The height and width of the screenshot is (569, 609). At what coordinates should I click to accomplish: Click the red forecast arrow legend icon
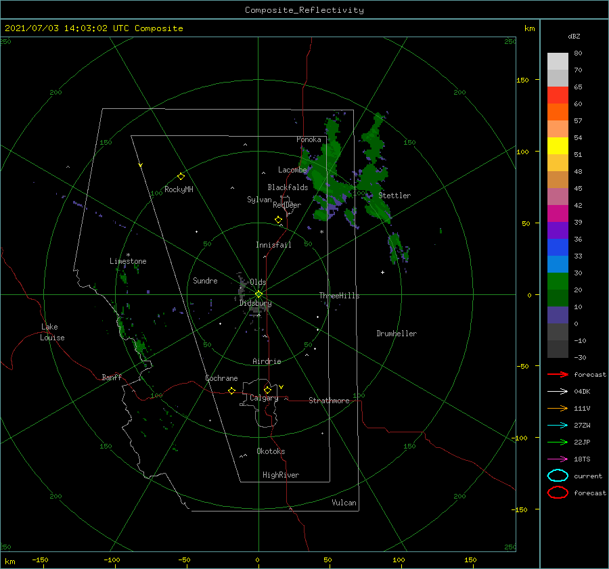[558, 374]
